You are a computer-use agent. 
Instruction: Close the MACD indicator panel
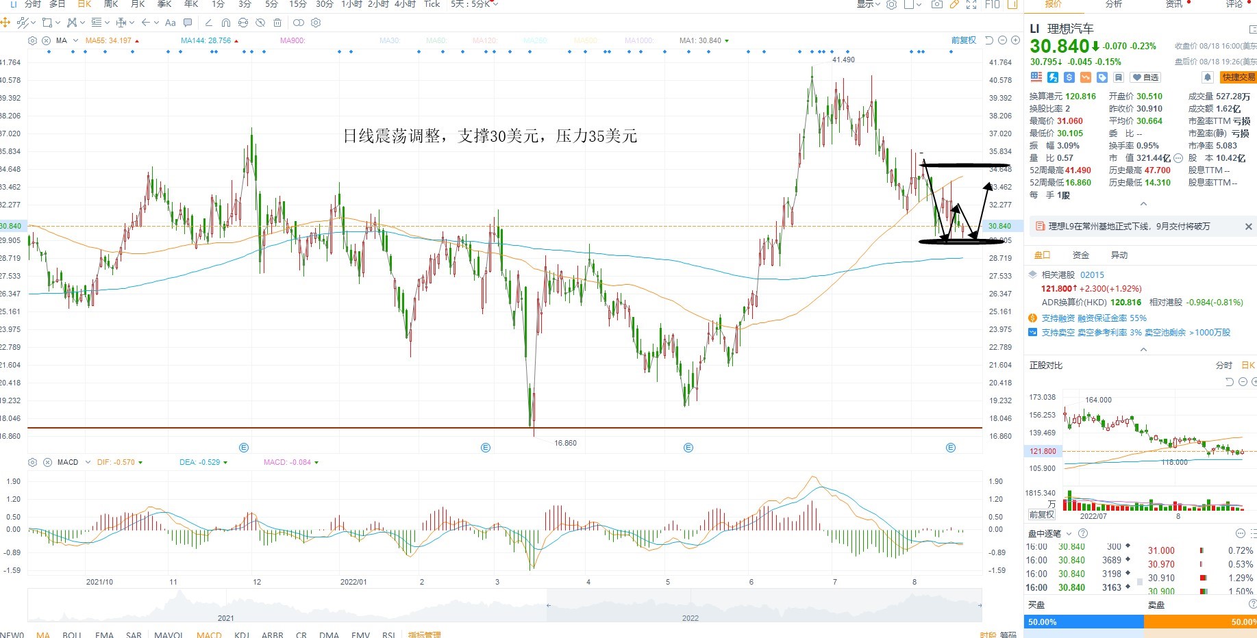click(x=47, y=462)
